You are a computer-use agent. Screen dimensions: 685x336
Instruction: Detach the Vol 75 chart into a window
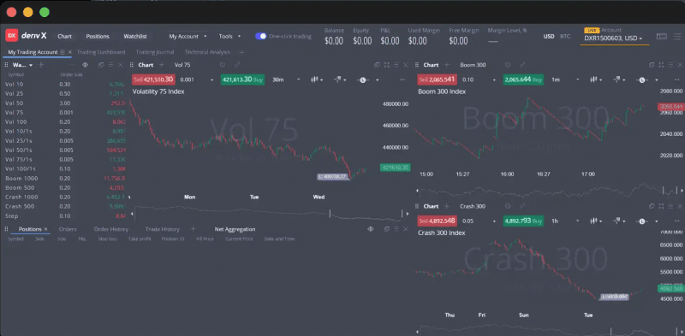377,65
